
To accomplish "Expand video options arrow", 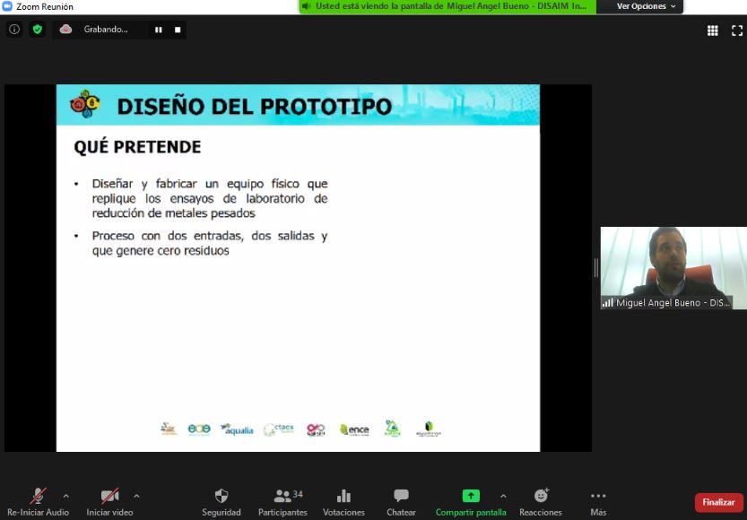I will [136, 495].
